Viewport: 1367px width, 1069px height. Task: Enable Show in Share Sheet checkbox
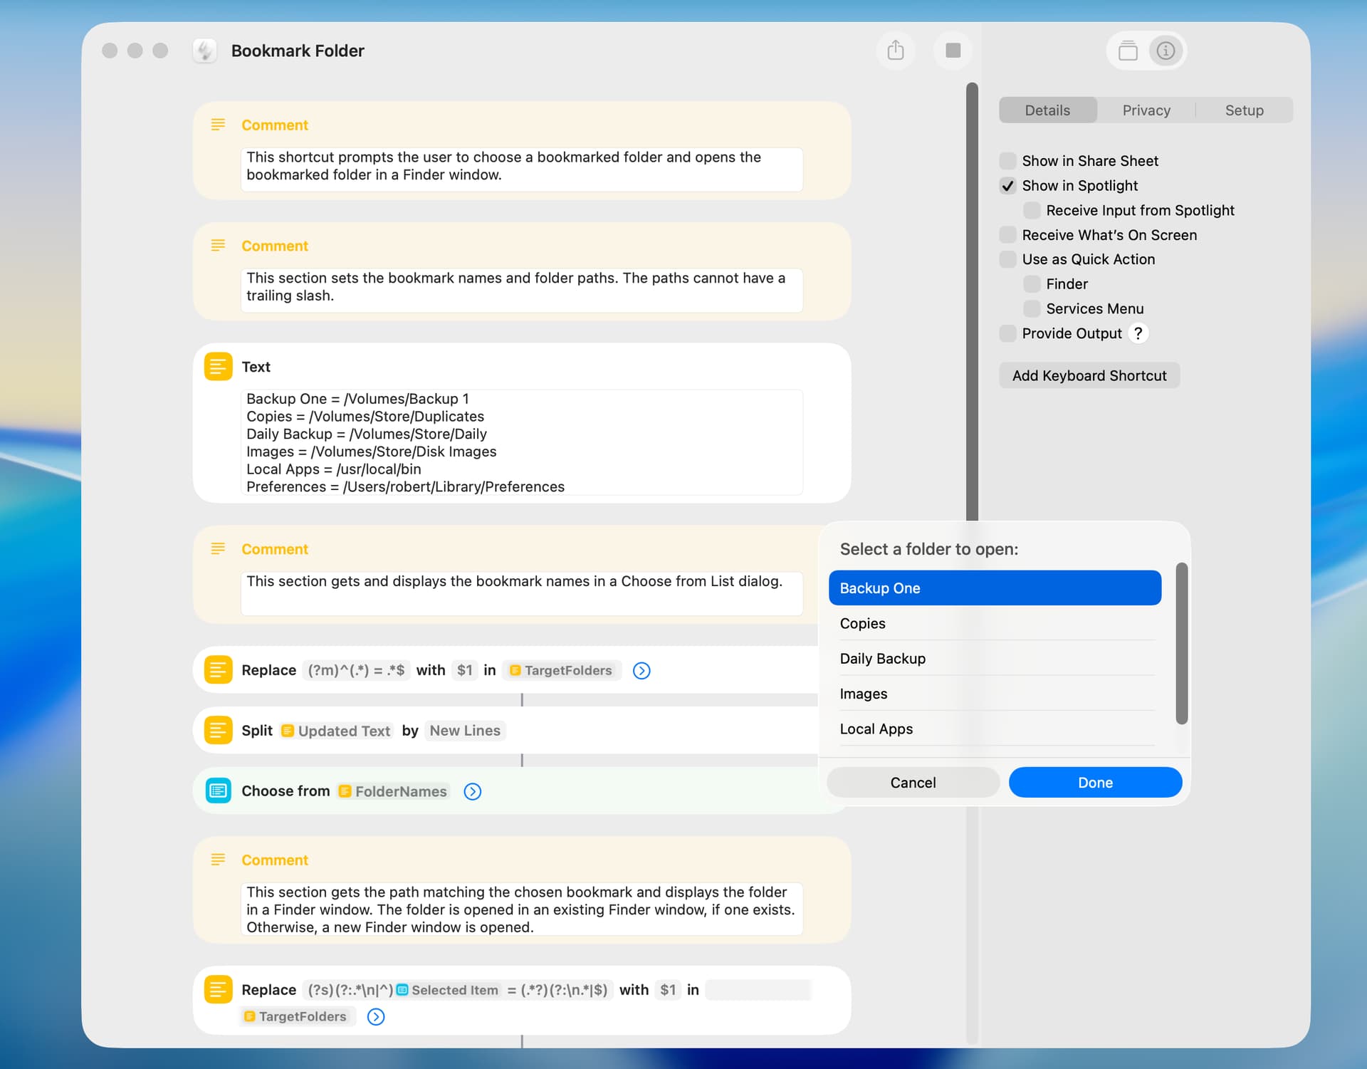tap(1007, 161)
